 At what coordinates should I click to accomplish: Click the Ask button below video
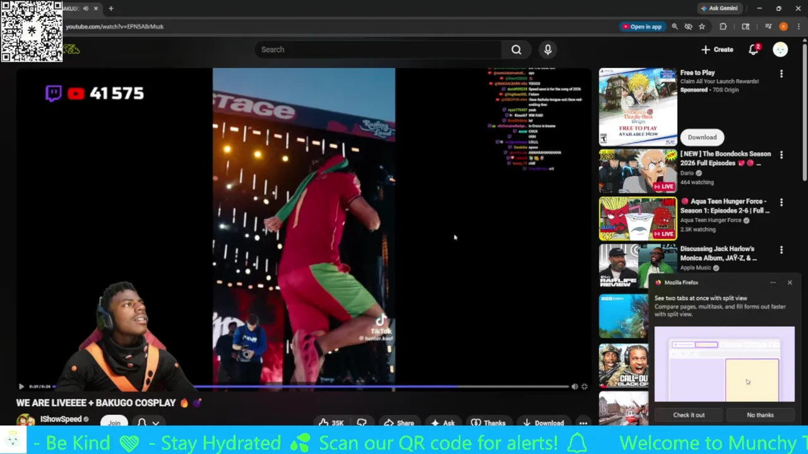pos(443,422)
